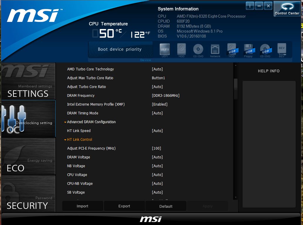
Task: Open the ECO energy saving section
Action: click(28, 156)
